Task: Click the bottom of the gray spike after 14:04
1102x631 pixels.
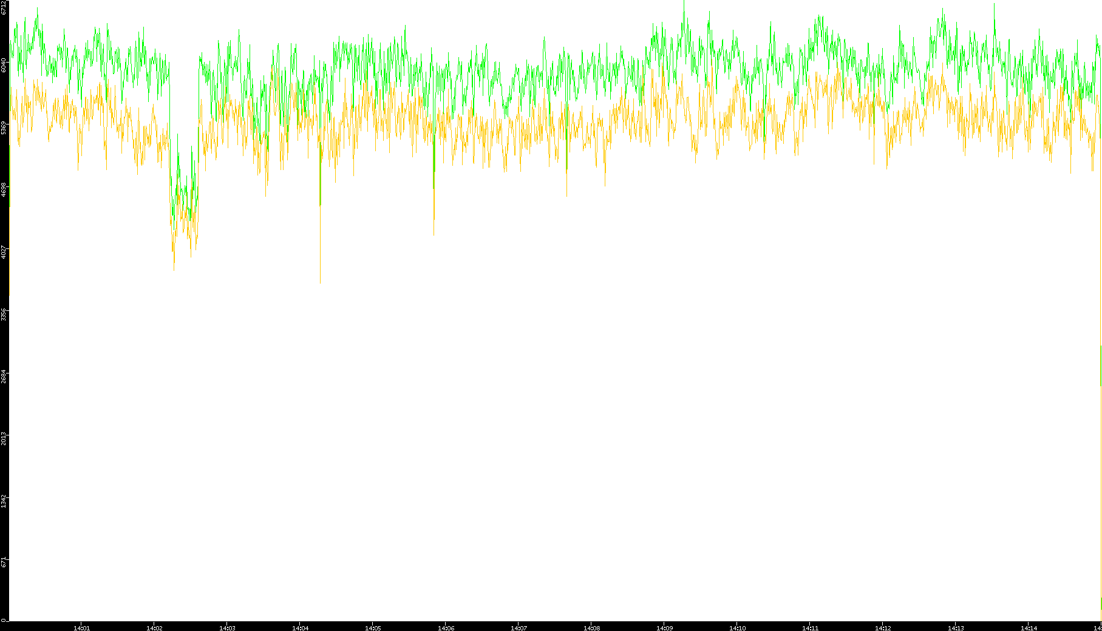Action: (320, 282)
